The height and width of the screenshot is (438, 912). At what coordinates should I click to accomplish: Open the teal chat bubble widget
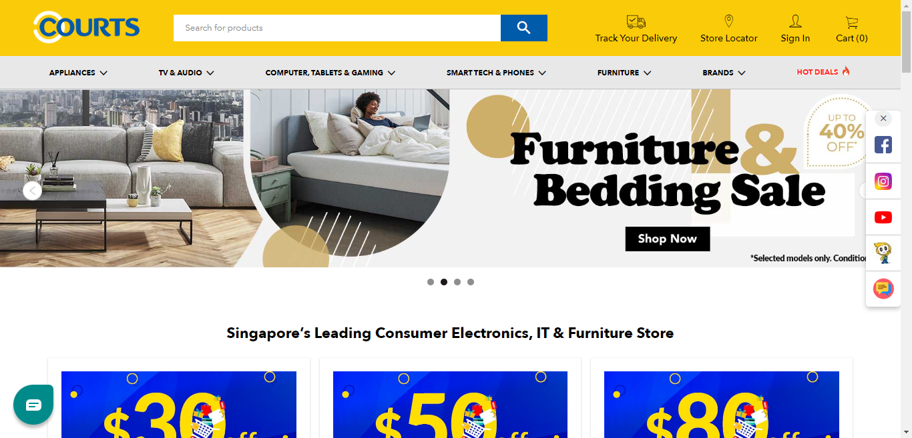[33, 405]
